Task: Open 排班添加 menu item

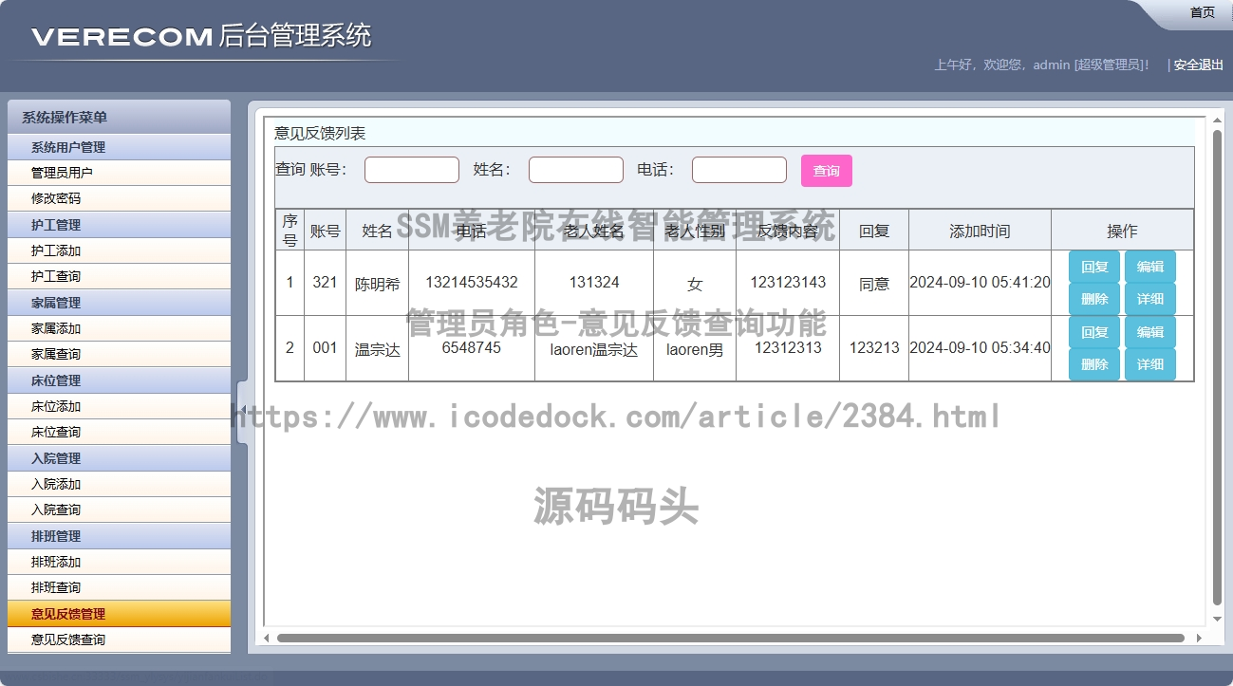Action: pos(119,562)
